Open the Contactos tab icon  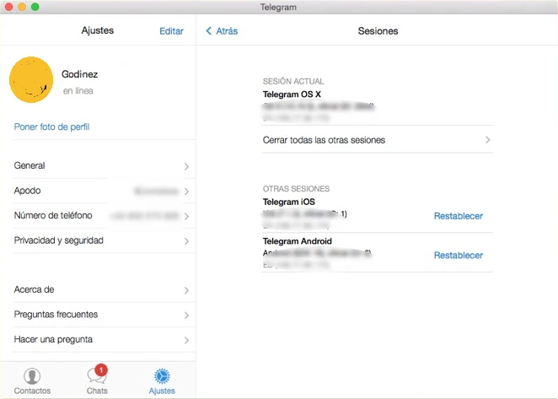click(32, 375)
